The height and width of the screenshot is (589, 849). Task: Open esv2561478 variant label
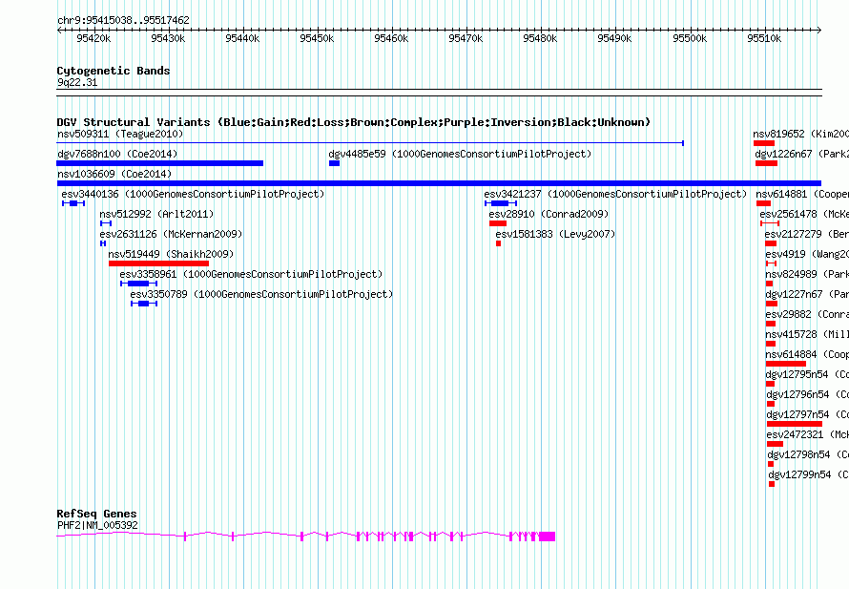(804, 214)
